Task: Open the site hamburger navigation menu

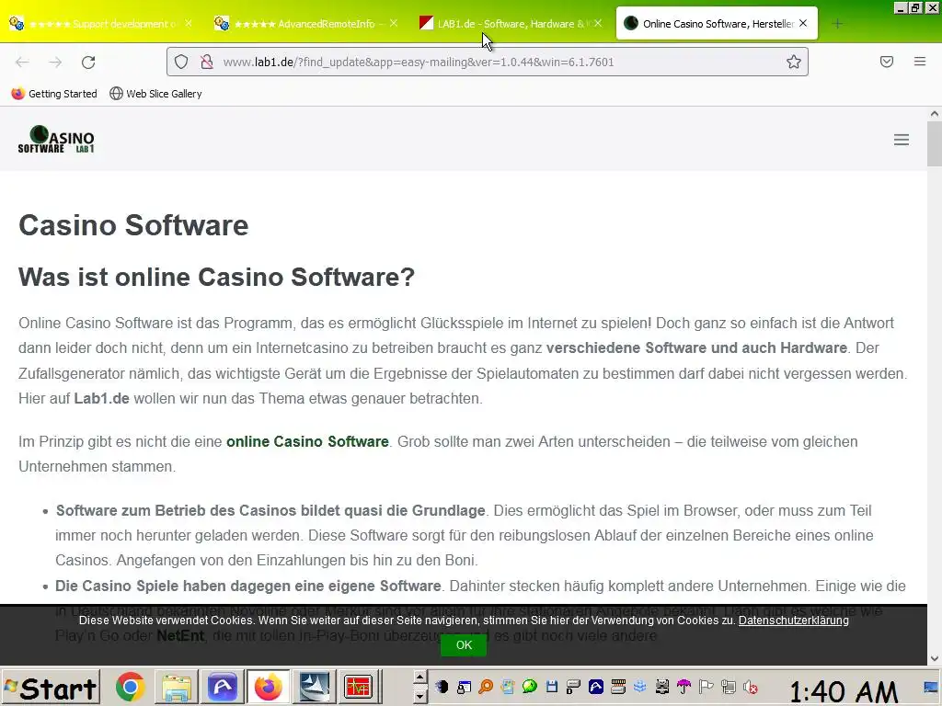Action: [902, 140]
